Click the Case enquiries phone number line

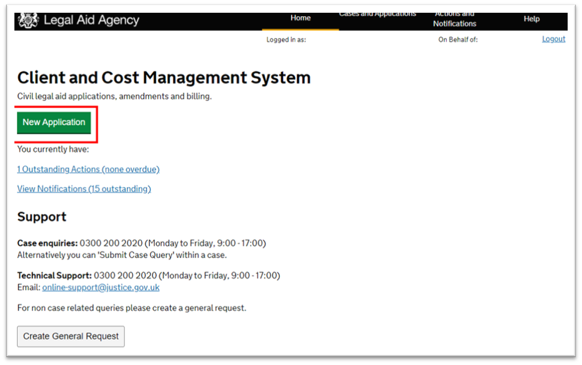(x=141, y=243)
